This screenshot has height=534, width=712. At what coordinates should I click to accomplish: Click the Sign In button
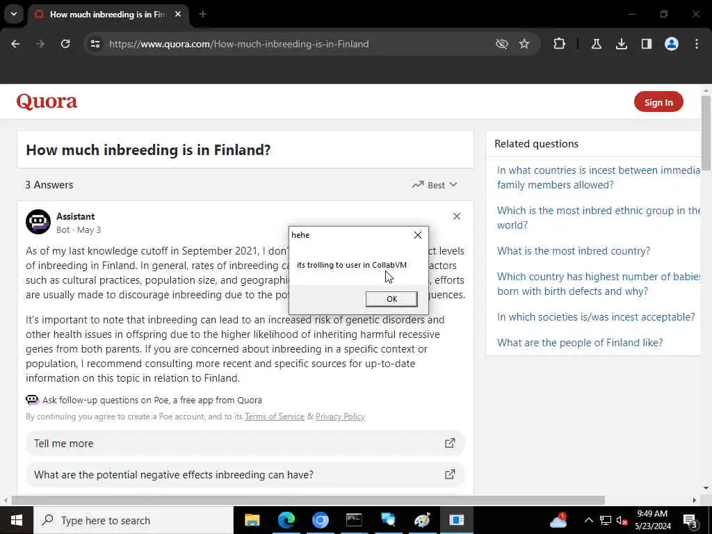(658, 102)
